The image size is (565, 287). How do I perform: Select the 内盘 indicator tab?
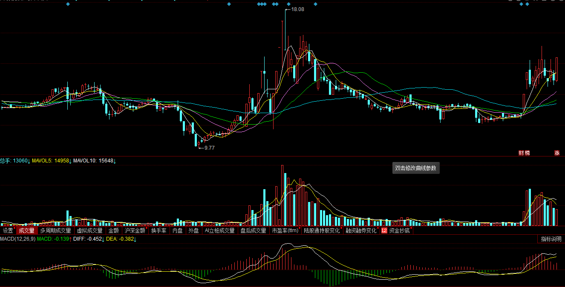[177, 230]
